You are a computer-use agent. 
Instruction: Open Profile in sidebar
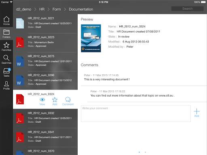(6, 85)
